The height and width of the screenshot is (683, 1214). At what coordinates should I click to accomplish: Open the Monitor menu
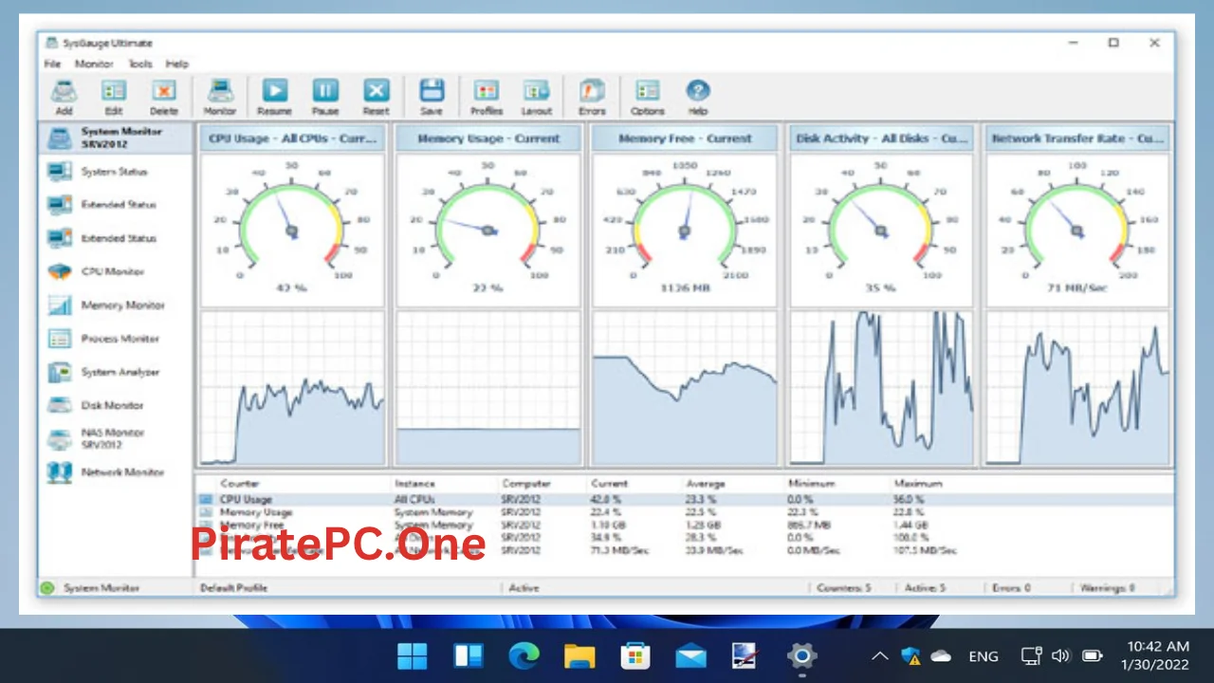point(94,64)
